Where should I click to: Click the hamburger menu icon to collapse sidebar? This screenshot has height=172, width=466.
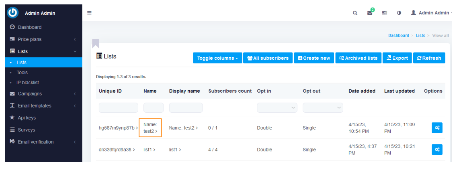point(89,13)
